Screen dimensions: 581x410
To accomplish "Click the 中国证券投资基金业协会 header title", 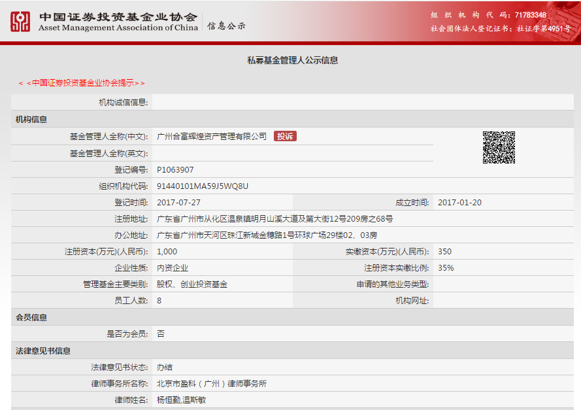I will [x=118, y=17].
